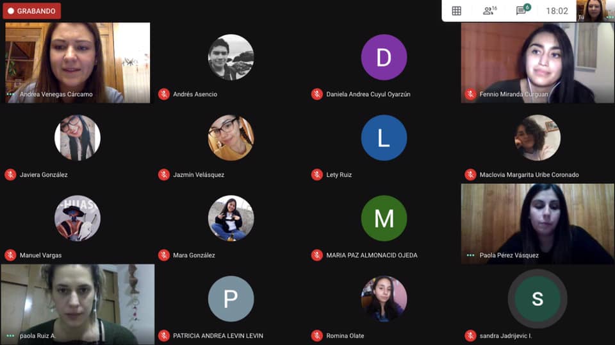This screenshot has height=345, width=615.
Task: Open the chat panel with 6 messages
Action: [523, 11]
